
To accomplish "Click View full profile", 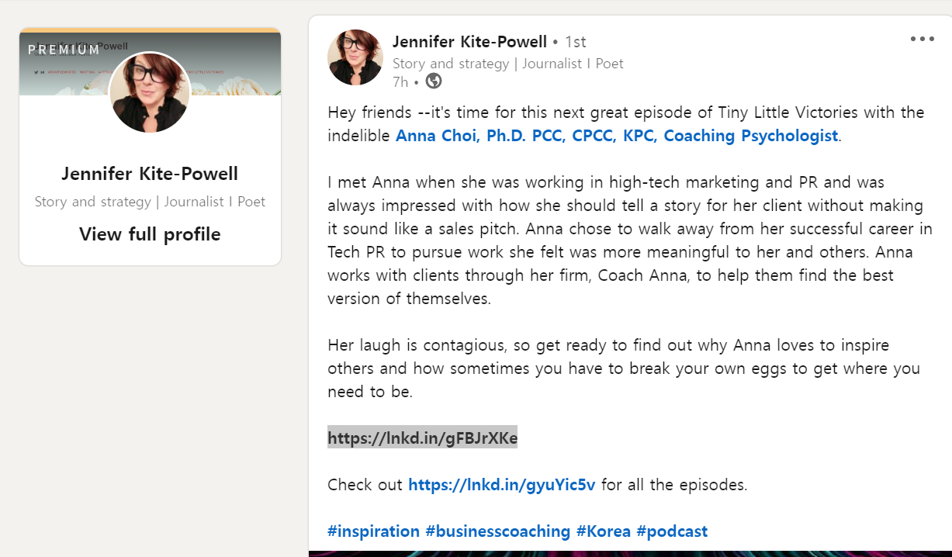I will pos(150,234).
